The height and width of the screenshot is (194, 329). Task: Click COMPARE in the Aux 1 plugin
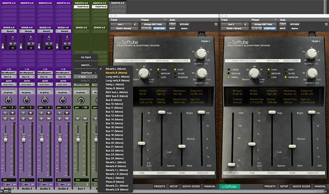click(x=159, y=28)
